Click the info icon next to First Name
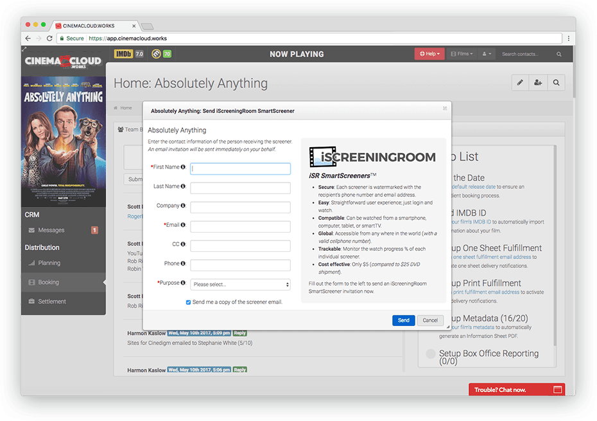Image resolution: width=597 pixels, height=421 pixels. [184, 168]
